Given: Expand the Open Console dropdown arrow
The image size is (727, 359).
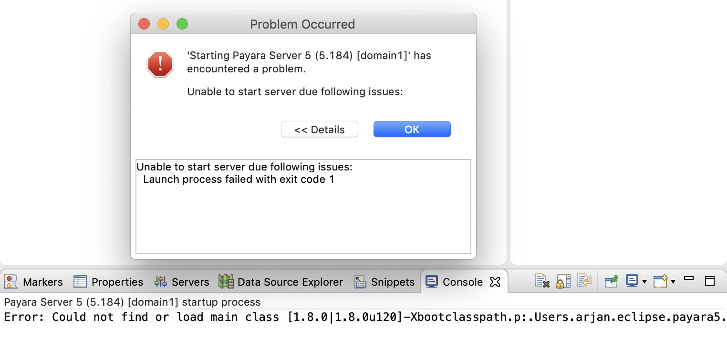Looking at the screenshot, I should pyautogui.click(x=673, y=281).
